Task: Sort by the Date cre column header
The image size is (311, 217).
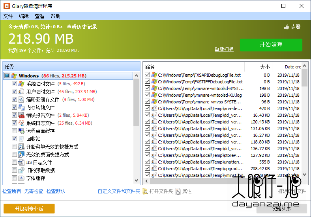Action: click(x=287, y=67)
